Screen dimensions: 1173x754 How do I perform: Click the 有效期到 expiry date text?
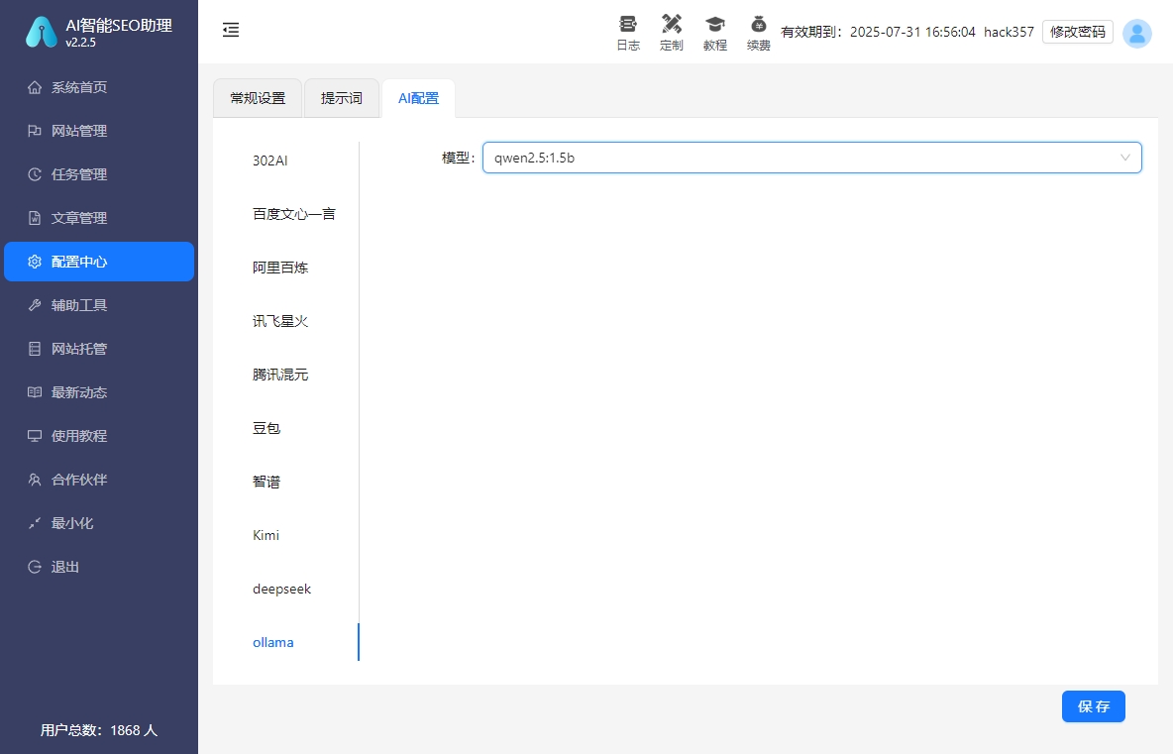pos(878,32)
